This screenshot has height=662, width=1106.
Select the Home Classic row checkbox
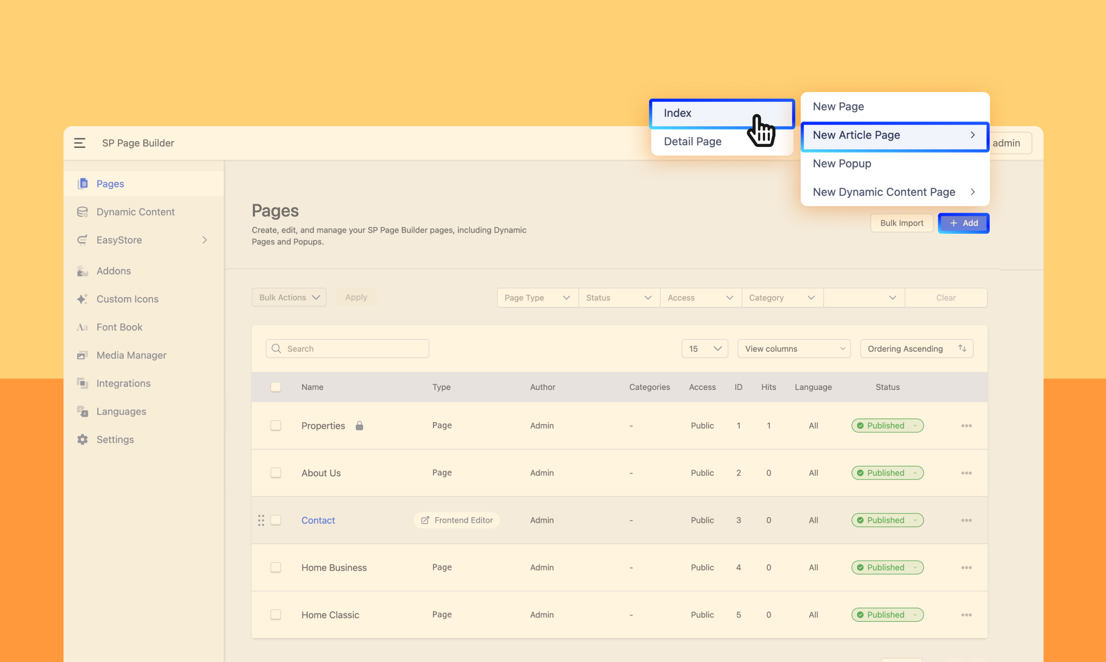[276, 614]
